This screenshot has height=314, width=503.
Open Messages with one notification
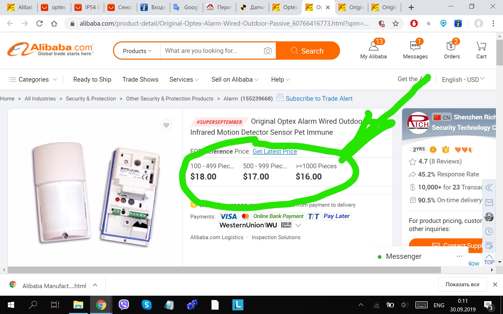point(415,49)
